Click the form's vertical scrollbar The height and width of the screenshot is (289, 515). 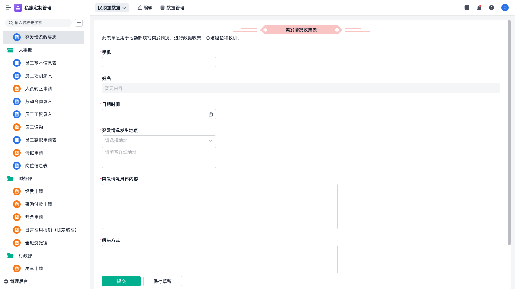509,132
